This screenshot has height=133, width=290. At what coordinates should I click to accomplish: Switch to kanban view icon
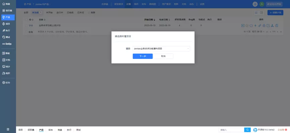click(x=262, y=12)
